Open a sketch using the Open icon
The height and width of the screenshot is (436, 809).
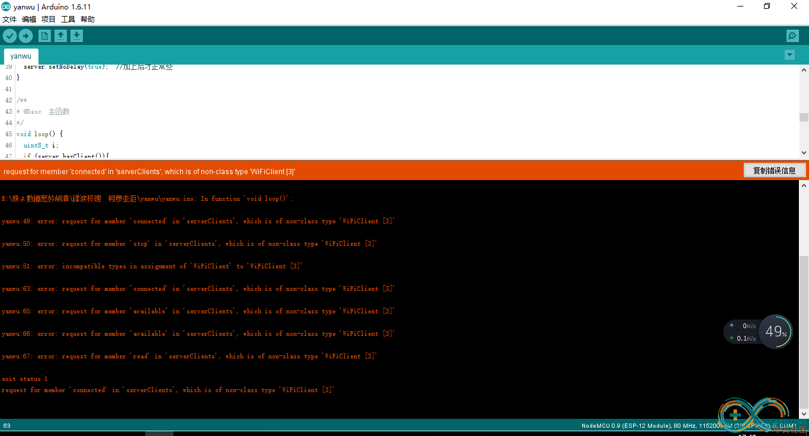(60, 36)
